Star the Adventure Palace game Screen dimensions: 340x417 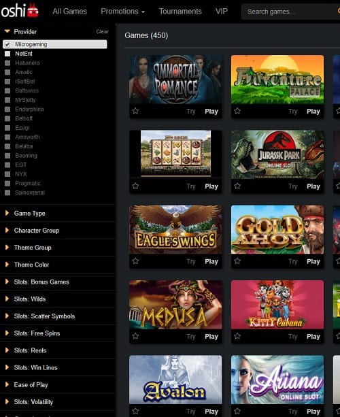coord(237,111)
